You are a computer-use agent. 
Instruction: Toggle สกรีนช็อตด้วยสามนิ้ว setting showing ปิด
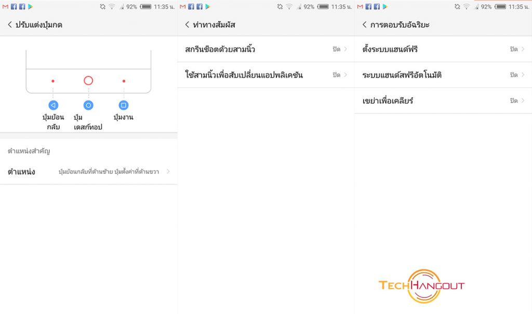pos(265,49)
